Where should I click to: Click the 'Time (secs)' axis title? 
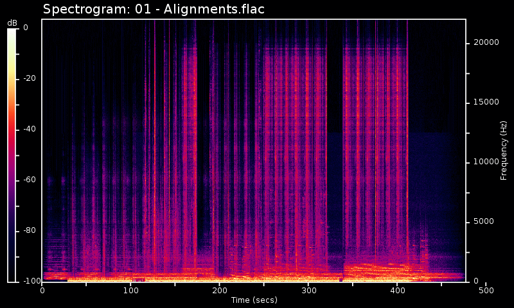coord(253,300)
